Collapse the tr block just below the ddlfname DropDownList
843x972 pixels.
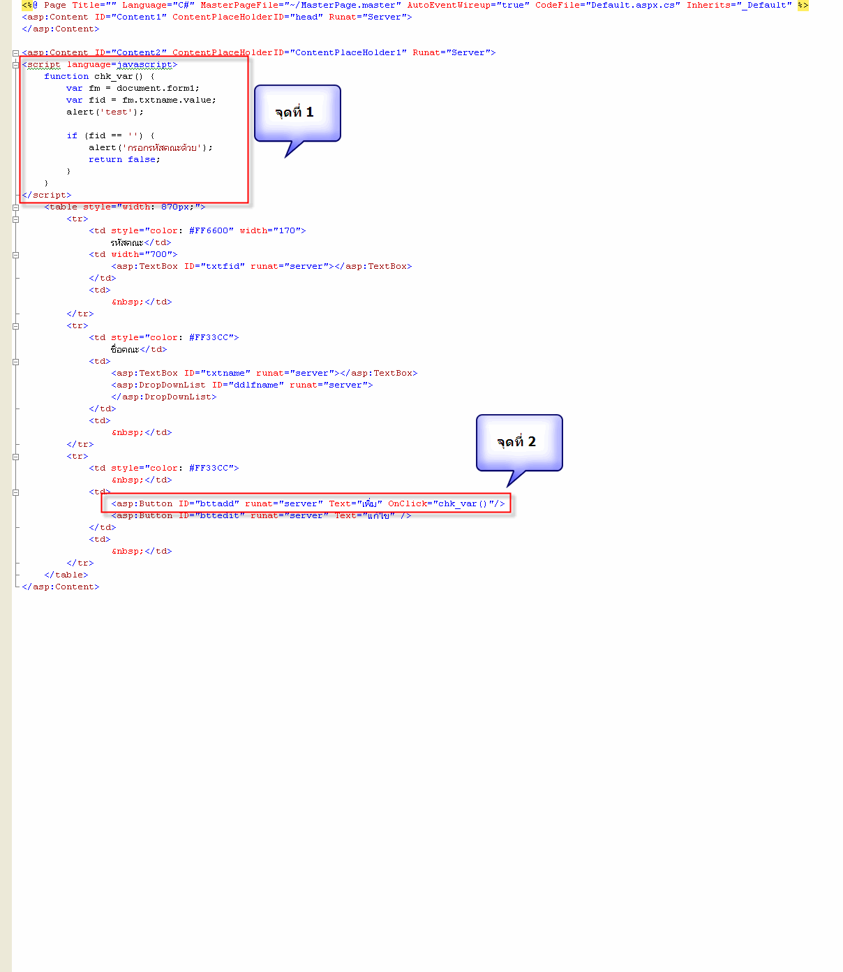[x=15, y=457]
